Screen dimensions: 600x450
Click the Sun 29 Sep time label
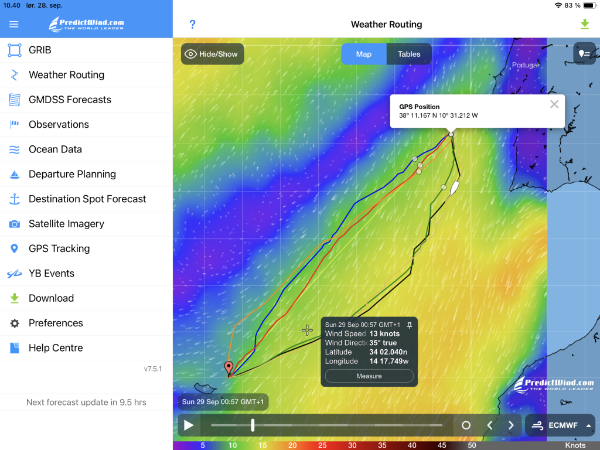click(x=223, y=402)
